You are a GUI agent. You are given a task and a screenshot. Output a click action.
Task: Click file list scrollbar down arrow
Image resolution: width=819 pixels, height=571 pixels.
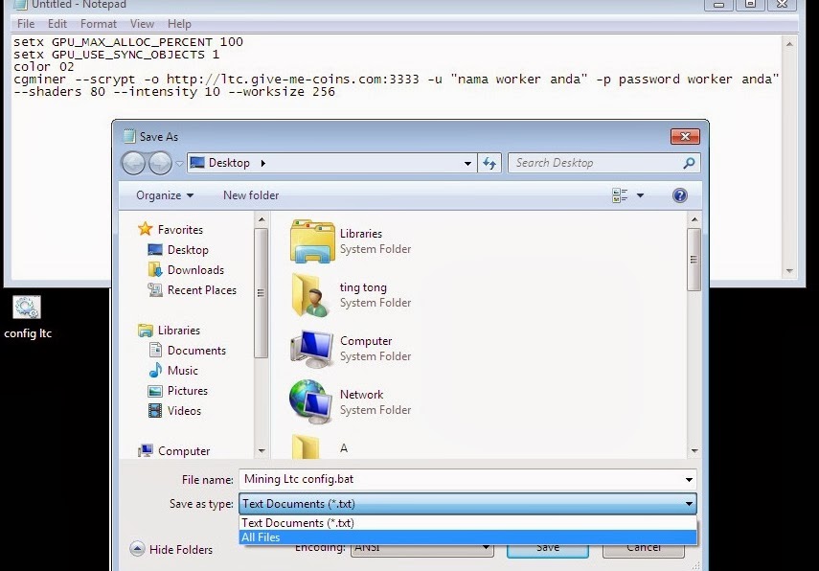tap(694, 451)
